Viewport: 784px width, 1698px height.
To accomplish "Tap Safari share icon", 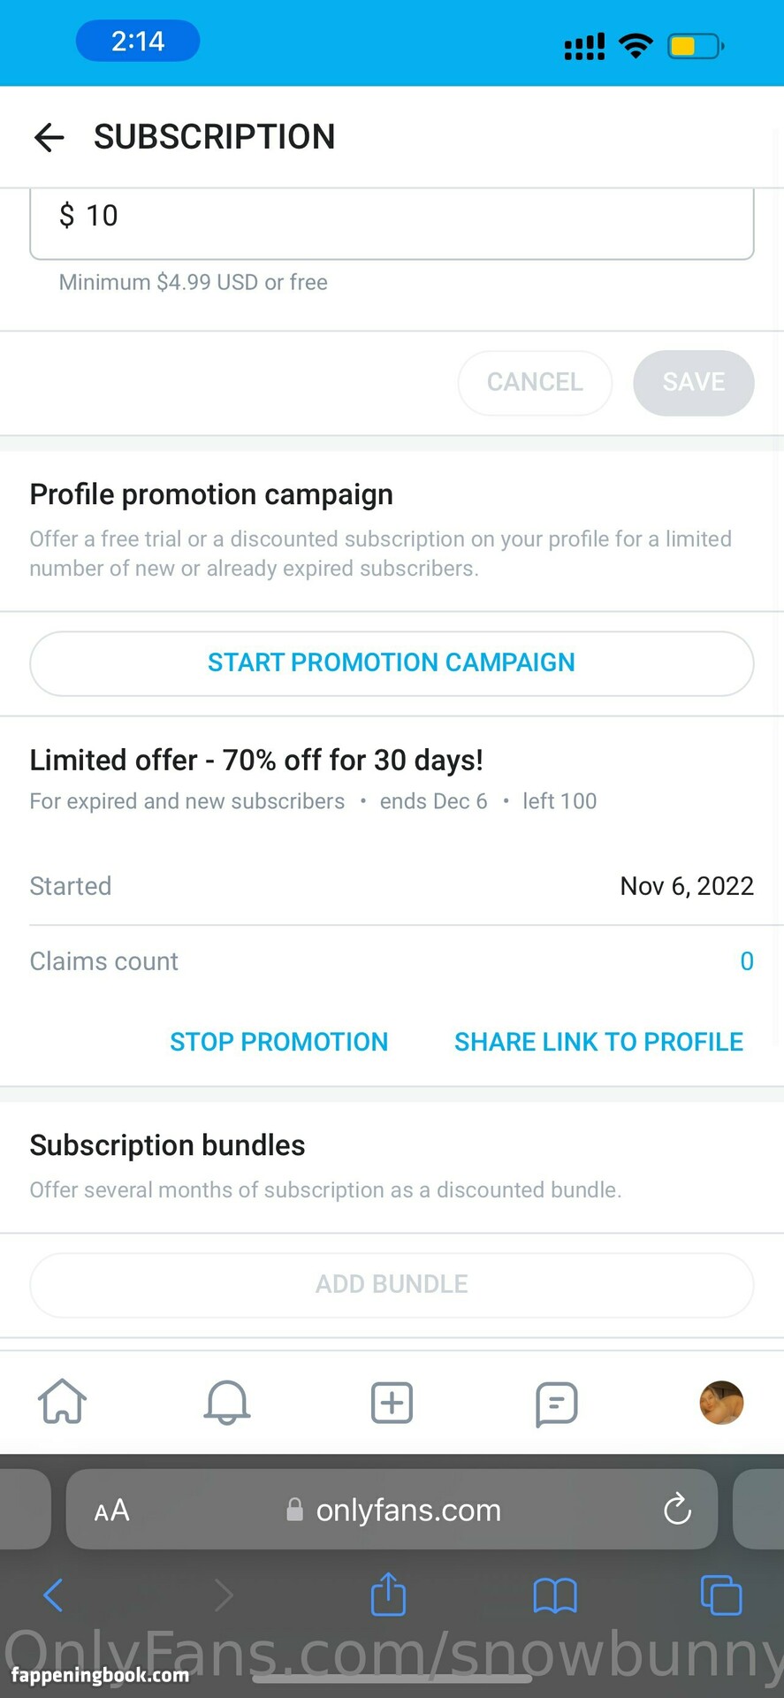I will tap(388, 1595).
